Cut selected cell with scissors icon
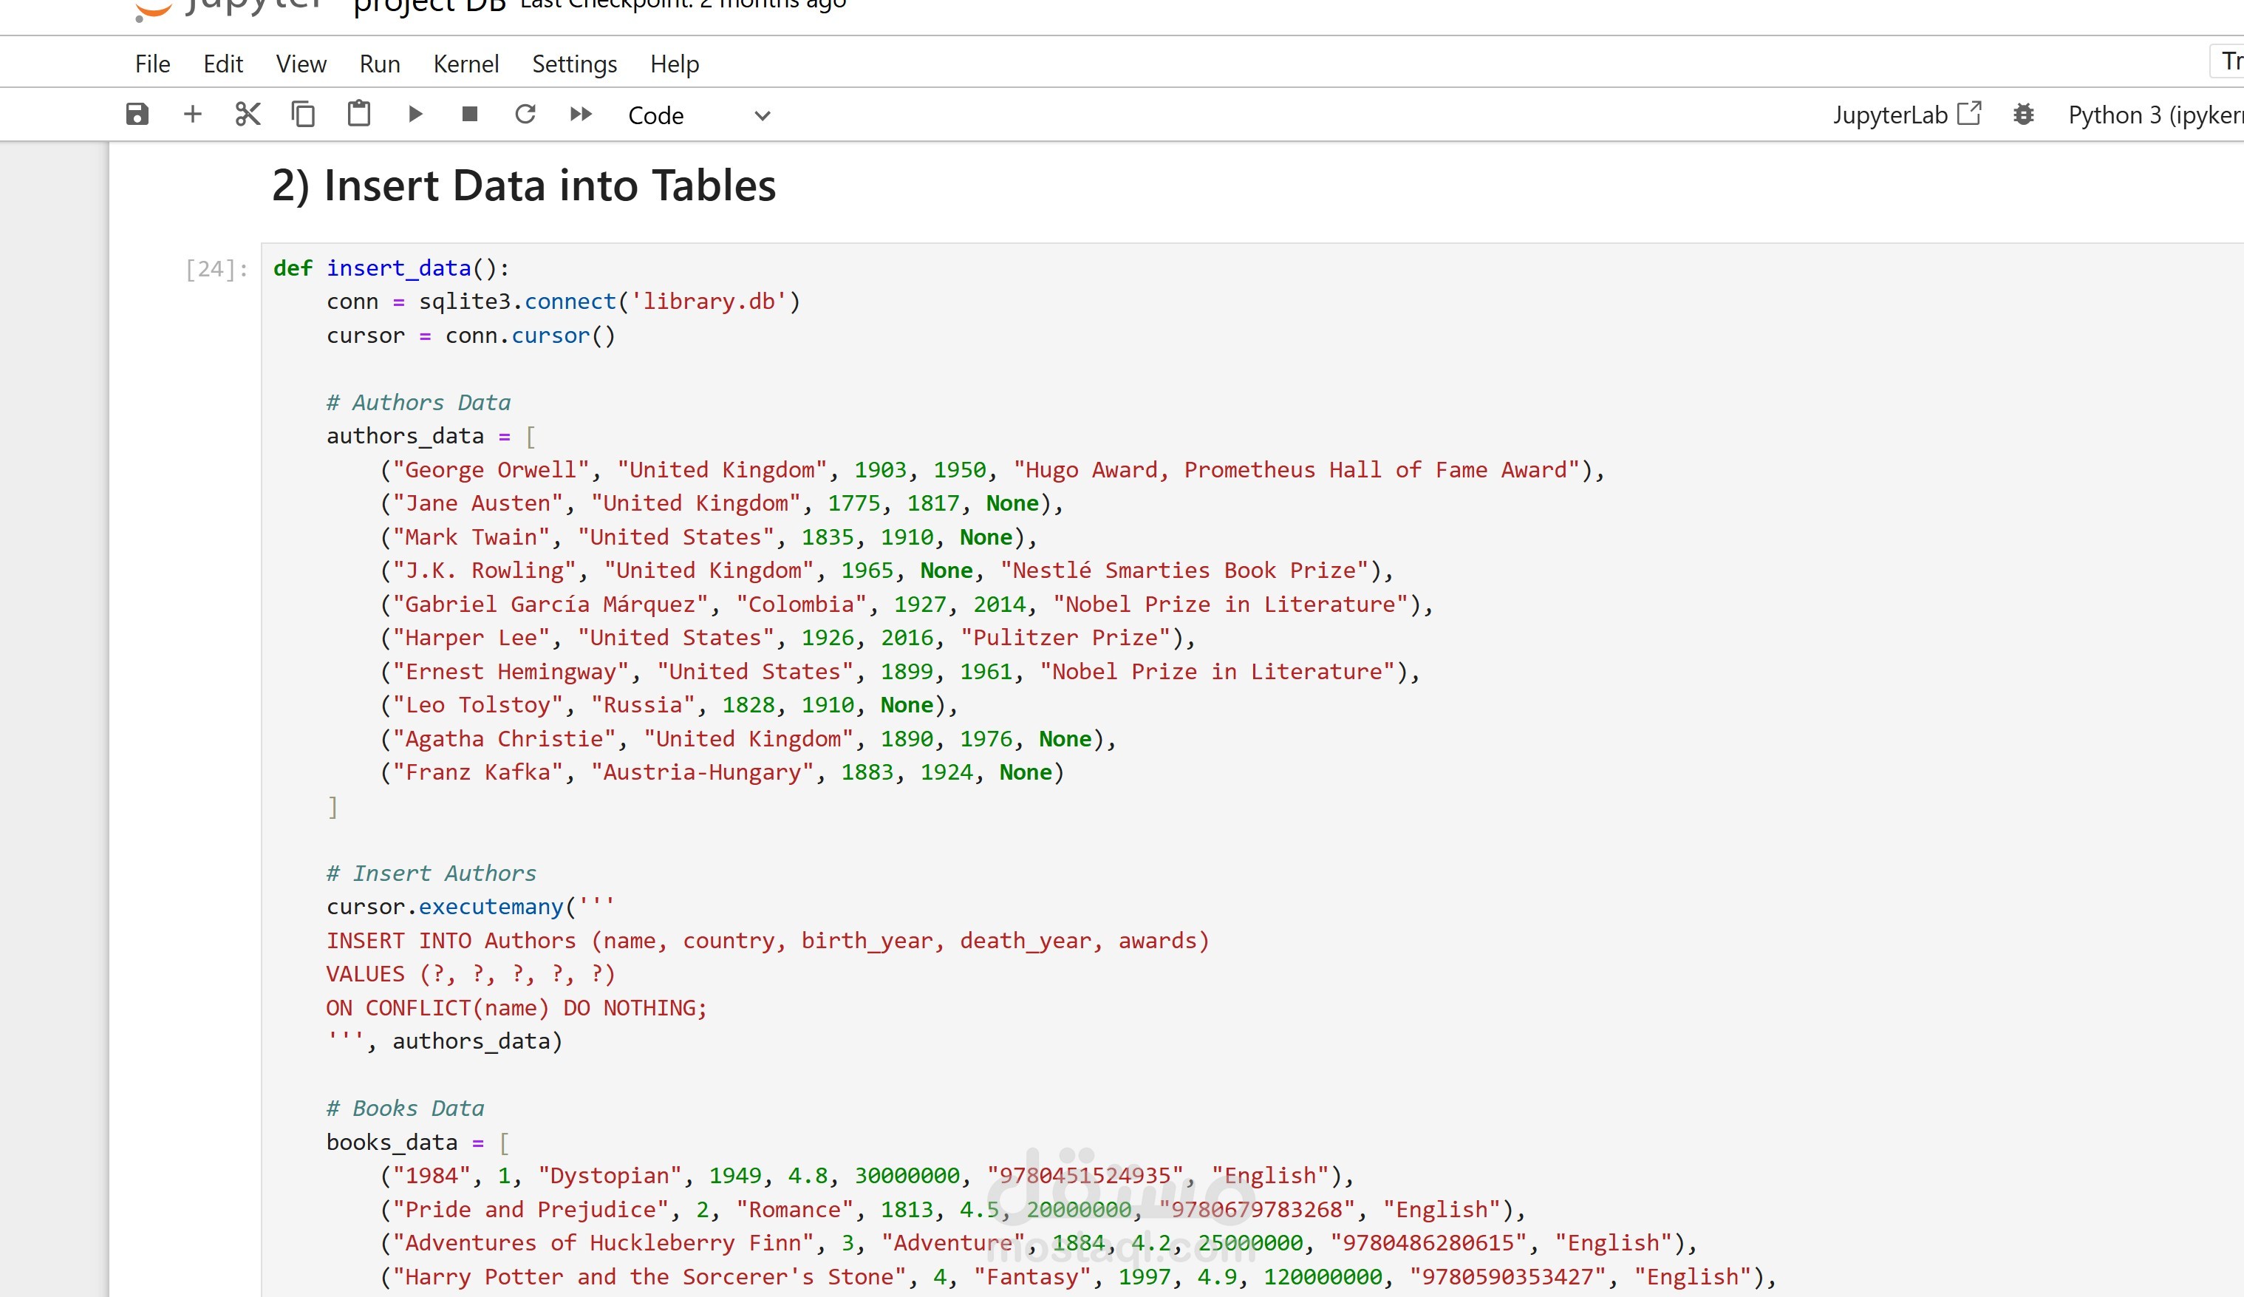This screenshot has width=2244, height=1297. [248, 114]
